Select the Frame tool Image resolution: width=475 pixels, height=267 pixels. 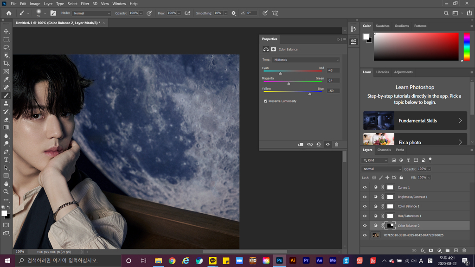click(6, 71)
